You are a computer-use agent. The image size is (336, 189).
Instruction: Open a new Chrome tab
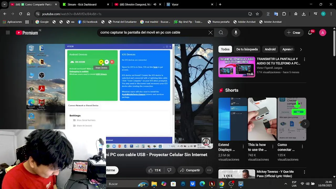point(220,4)
